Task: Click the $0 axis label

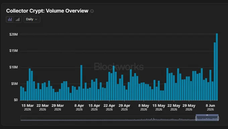Action: (16, 100)
